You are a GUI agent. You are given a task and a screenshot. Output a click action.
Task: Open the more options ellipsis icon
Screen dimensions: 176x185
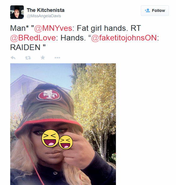point(58,58)
